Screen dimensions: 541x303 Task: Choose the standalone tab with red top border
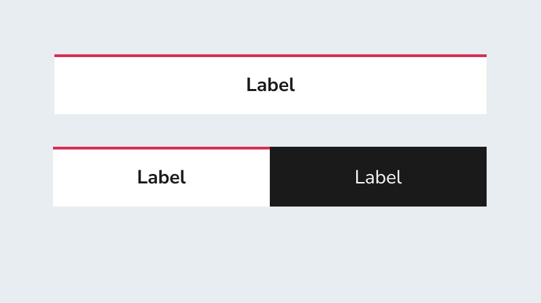(270, 84)
